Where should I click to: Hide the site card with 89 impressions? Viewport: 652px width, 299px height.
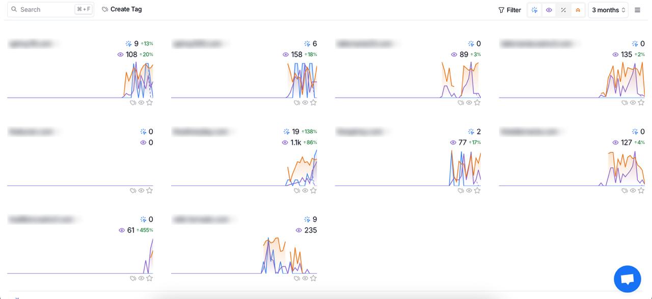469,103
